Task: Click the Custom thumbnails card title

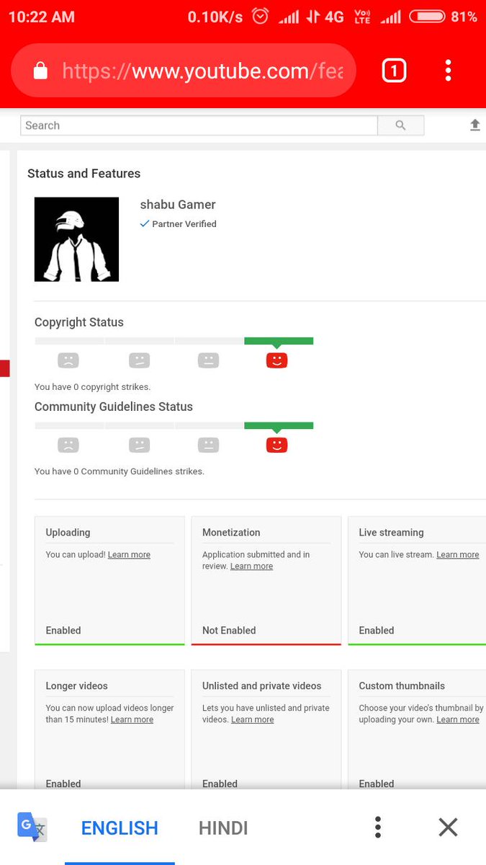Action: point(402,686)
